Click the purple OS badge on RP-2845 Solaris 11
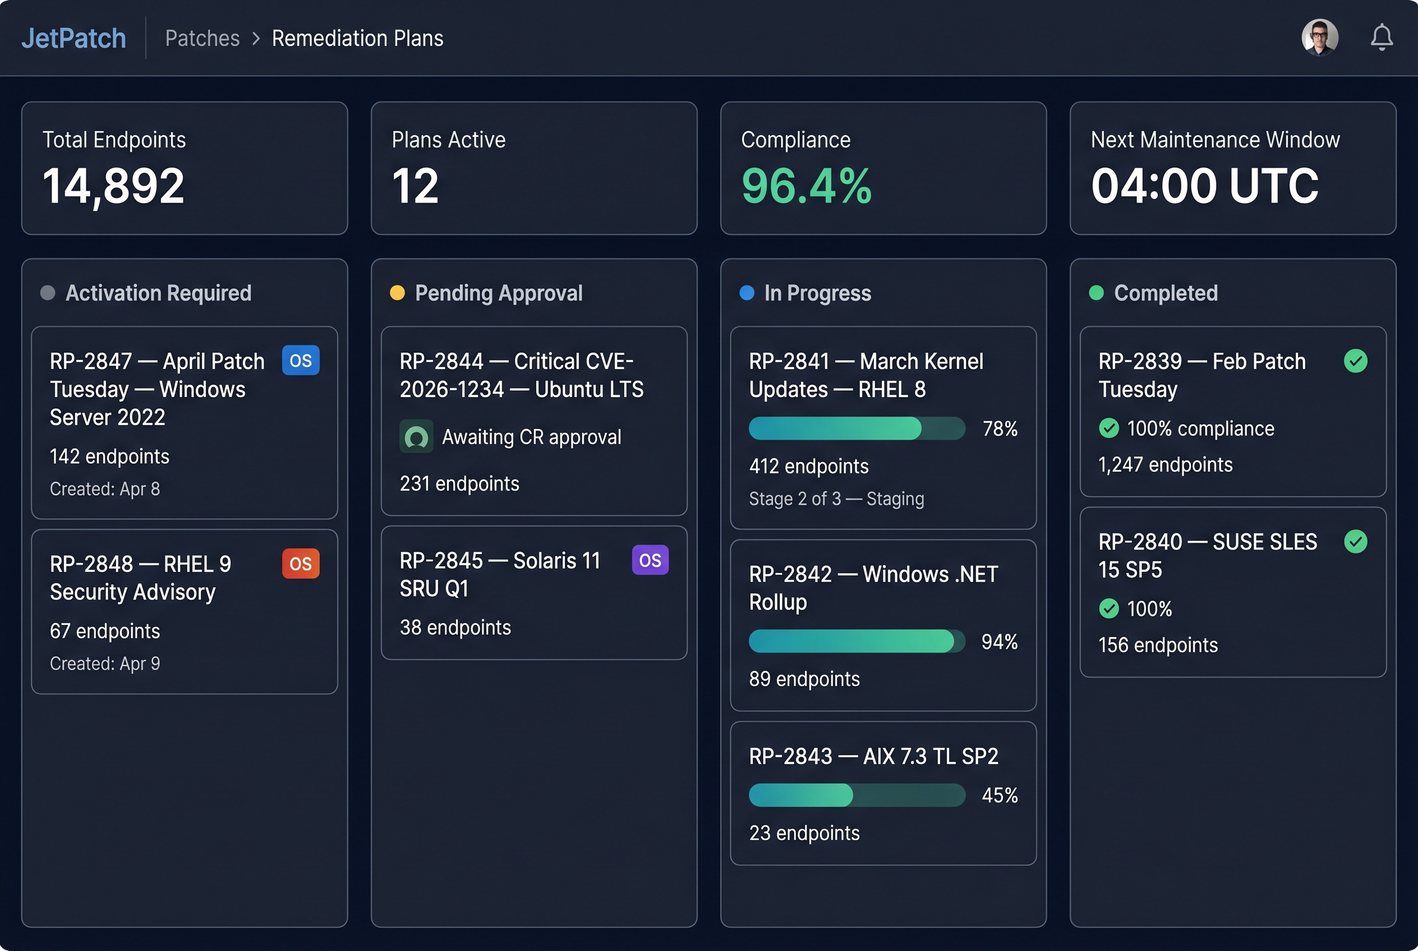This screenshot has width=1418, height=951. pyautogui.click(x=650, y=560)
